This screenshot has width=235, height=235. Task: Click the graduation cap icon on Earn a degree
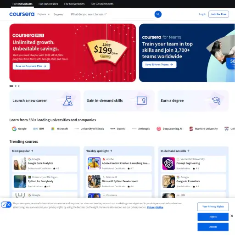pos(216,101)
